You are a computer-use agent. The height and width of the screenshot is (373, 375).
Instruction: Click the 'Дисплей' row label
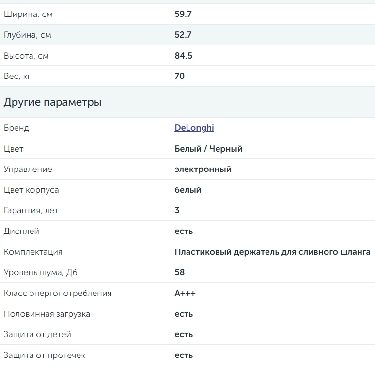coord(21,231)
